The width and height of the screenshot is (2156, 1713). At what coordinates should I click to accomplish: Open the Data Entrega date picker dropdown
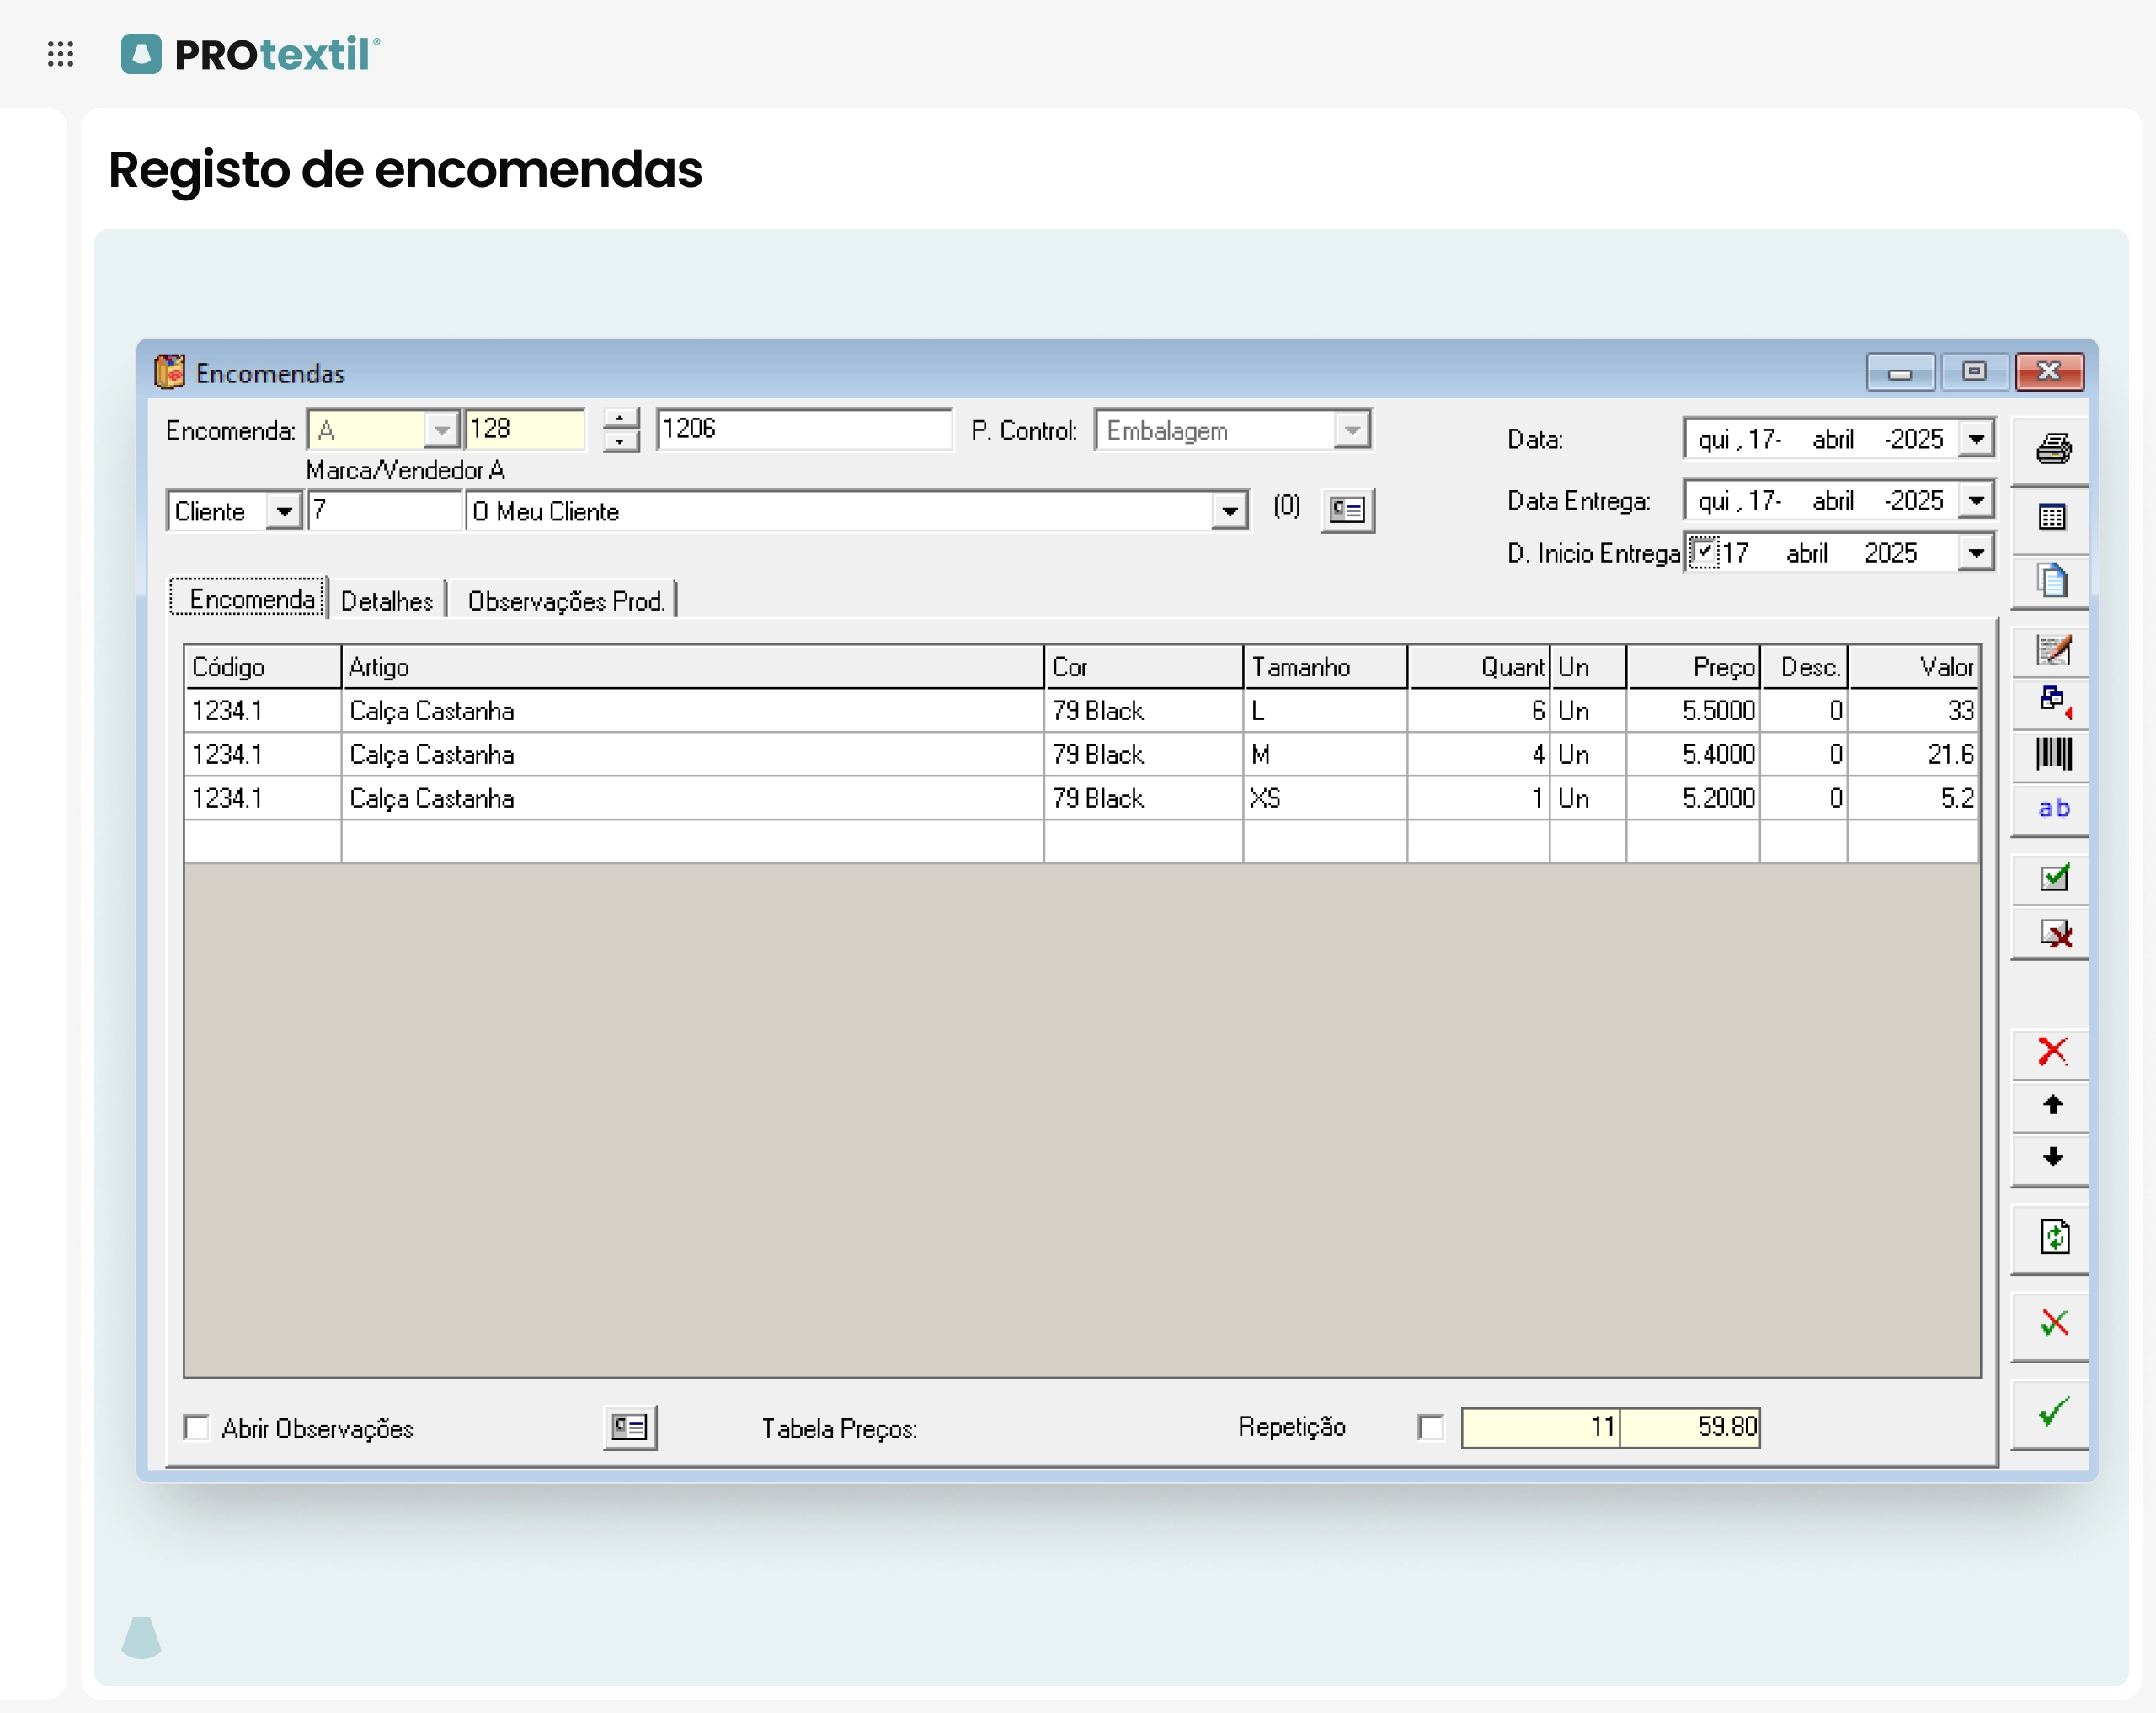point(1976,500)
